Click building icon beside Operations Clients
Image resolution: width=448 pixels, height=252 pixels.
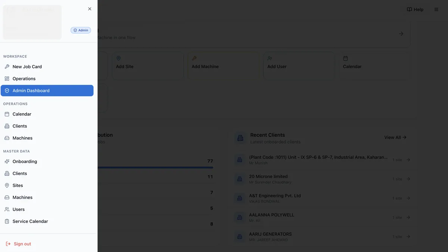7,126
